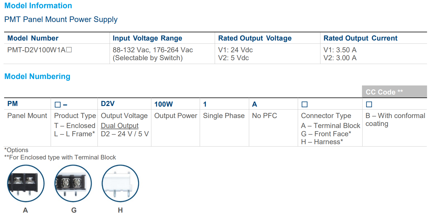Click the Input Voltage Range column header
The height and width of the screenshot is (217, 430).
pos(147,38)
